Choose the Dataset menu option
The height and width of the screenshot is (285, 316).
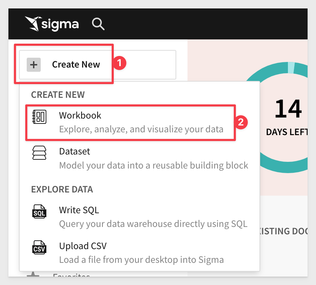click(74, 152)
